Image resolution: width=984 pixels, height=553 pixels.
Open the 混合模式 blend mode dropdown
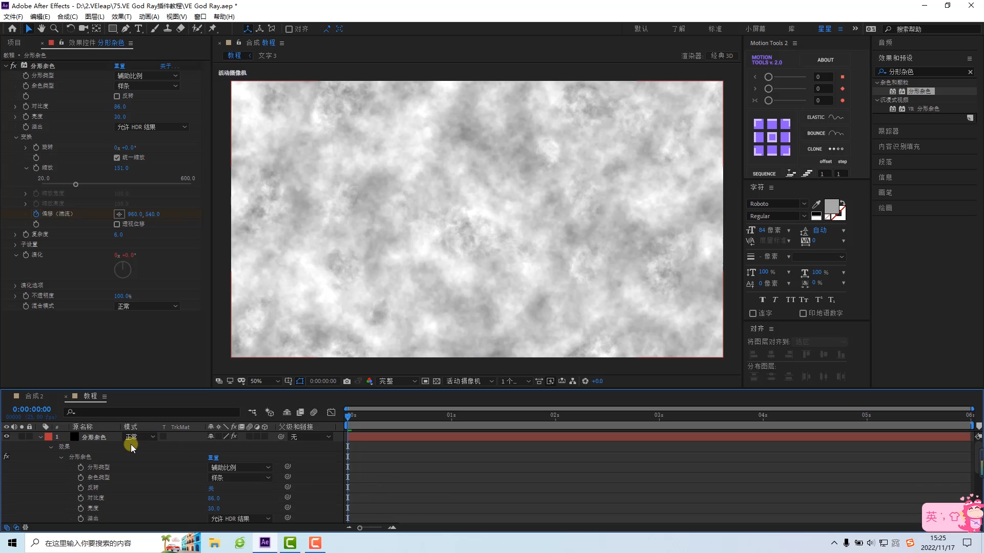(x=148, y=306)
